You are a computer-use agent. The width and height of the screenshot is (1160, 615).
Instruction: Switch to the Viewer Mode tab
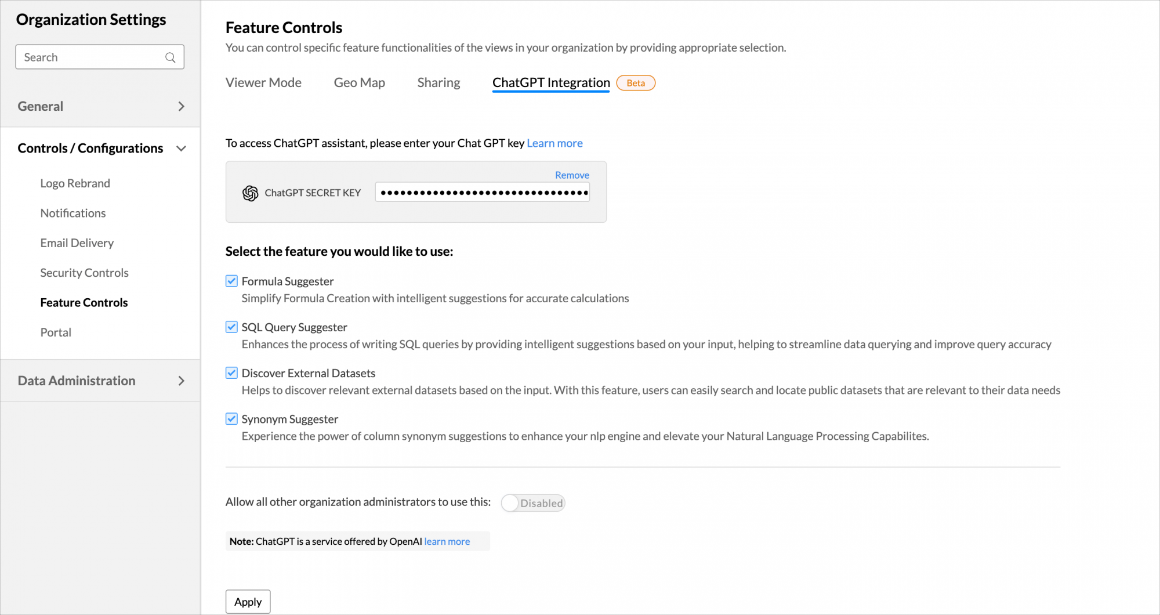point(263,83)
